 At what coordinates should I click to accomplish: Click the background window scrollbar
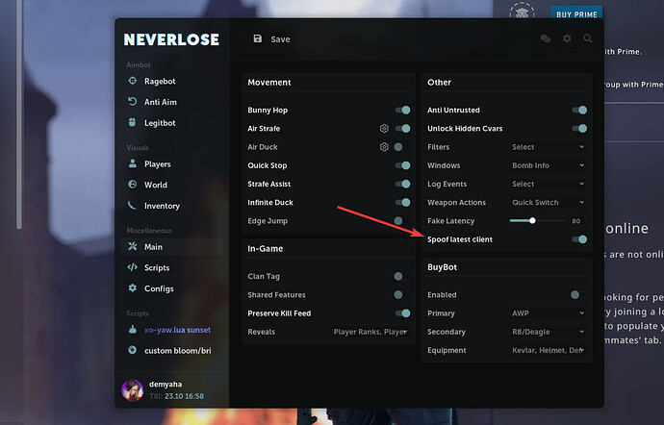(18, 114)
